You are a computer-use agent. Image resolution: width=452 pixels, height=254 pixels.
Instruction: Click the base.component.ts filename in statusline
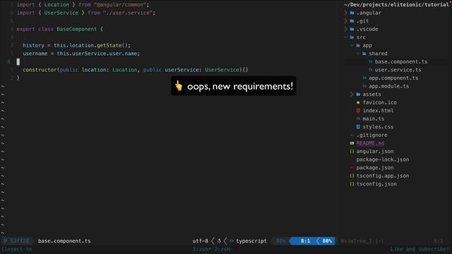[64, 241]
